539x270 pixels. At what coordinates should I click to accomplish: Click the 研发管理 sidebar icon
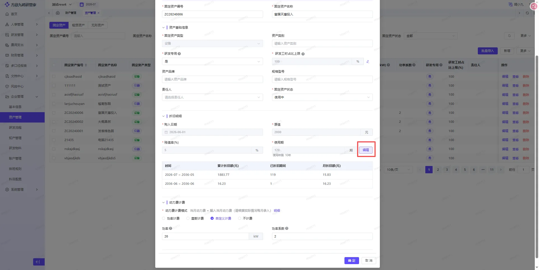click(x=7, y=35)
